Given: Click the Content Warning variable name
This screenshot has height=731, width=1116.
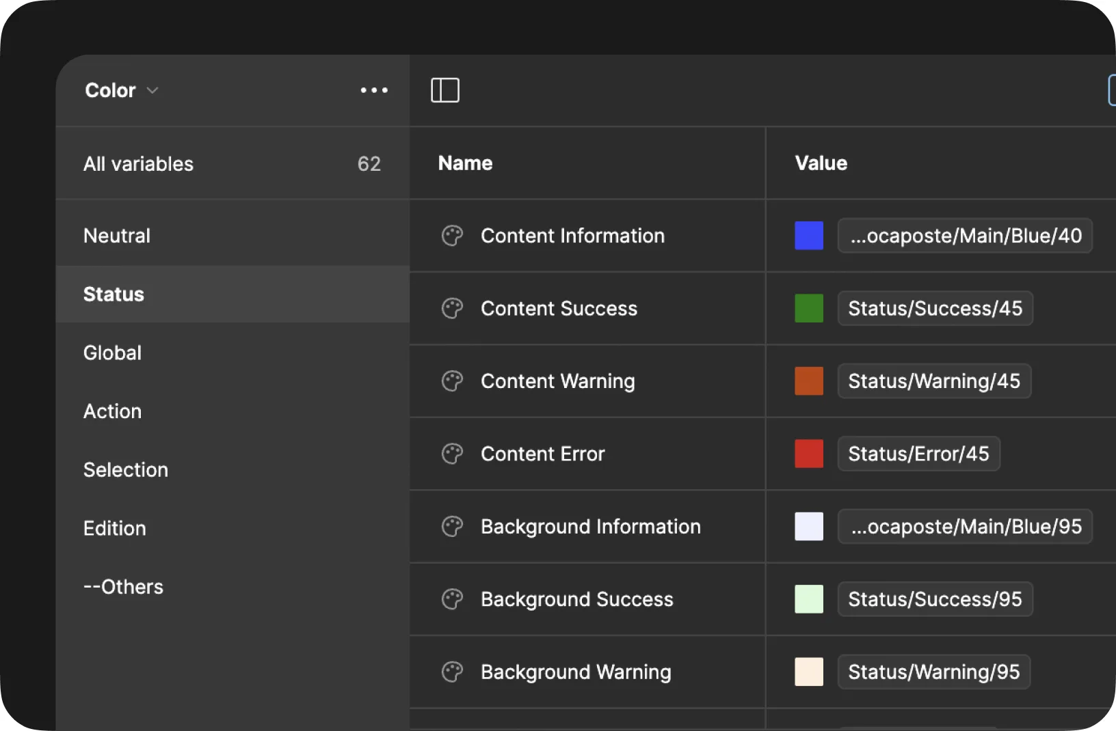Looking at the screenshot, I should (557, 381).
